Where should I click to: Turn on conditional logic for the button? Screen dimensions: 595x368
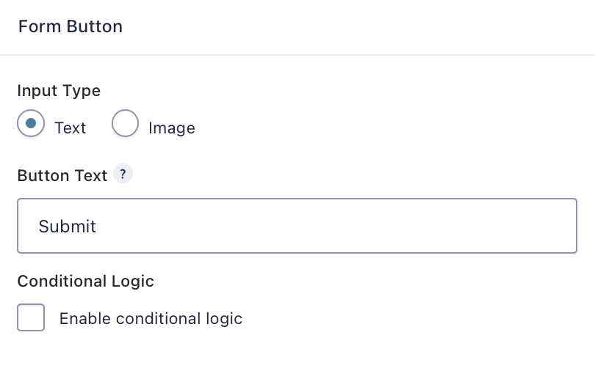[x=31, y=317]
